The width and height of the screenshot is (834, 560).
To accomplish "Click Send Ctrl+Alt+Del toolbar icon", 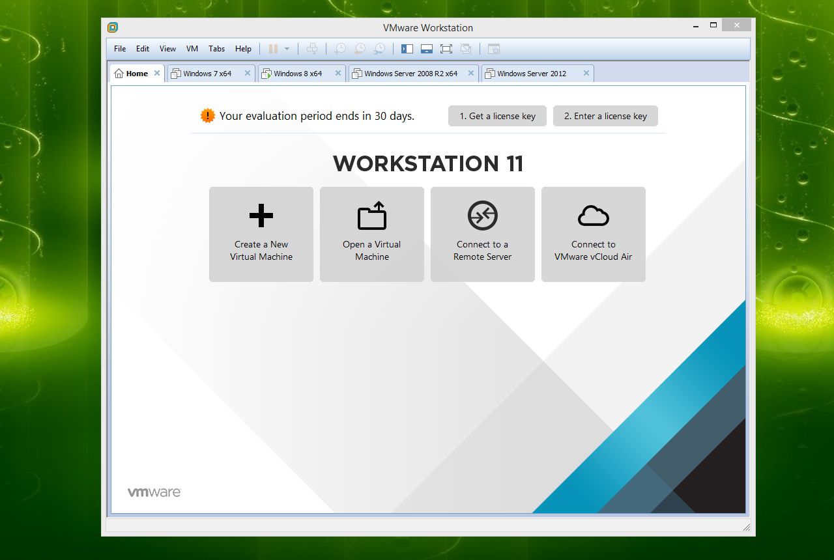I will (312, 49).
